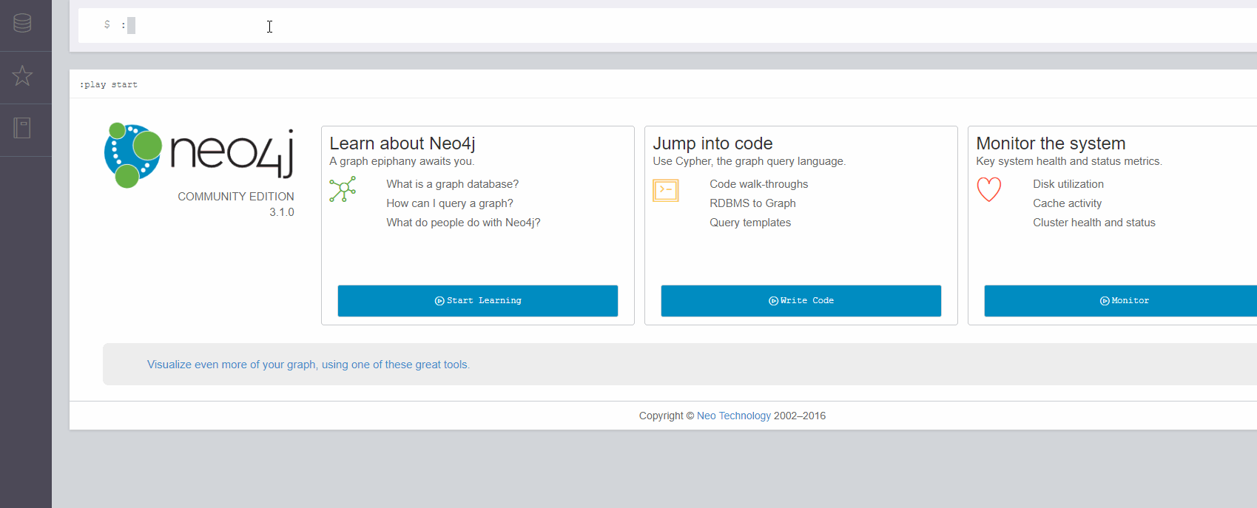Click 'Disk utilization' text
The width and height of the screenshot is (1257, 508).
pos(1068,184)
